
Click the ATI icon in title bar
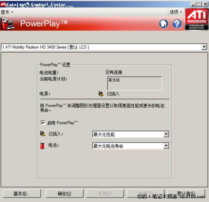point(3,4)
